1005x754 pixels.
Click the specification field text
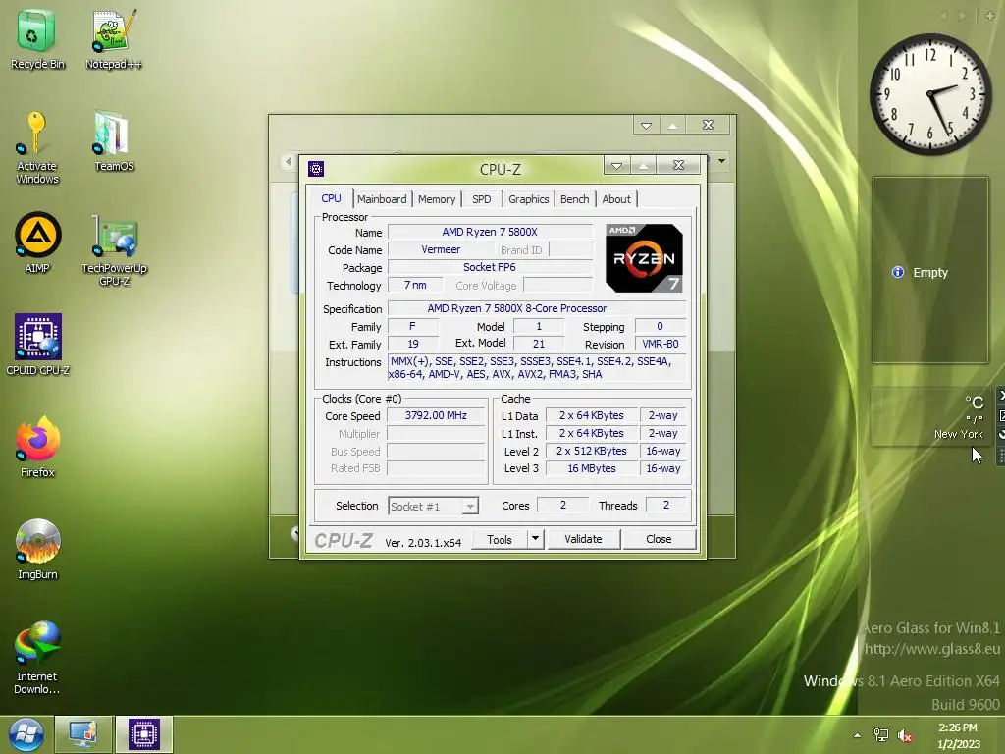537,308
